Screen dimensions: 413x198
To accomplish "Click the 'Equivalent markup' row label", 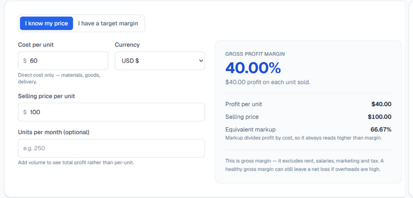I will 250,130.
